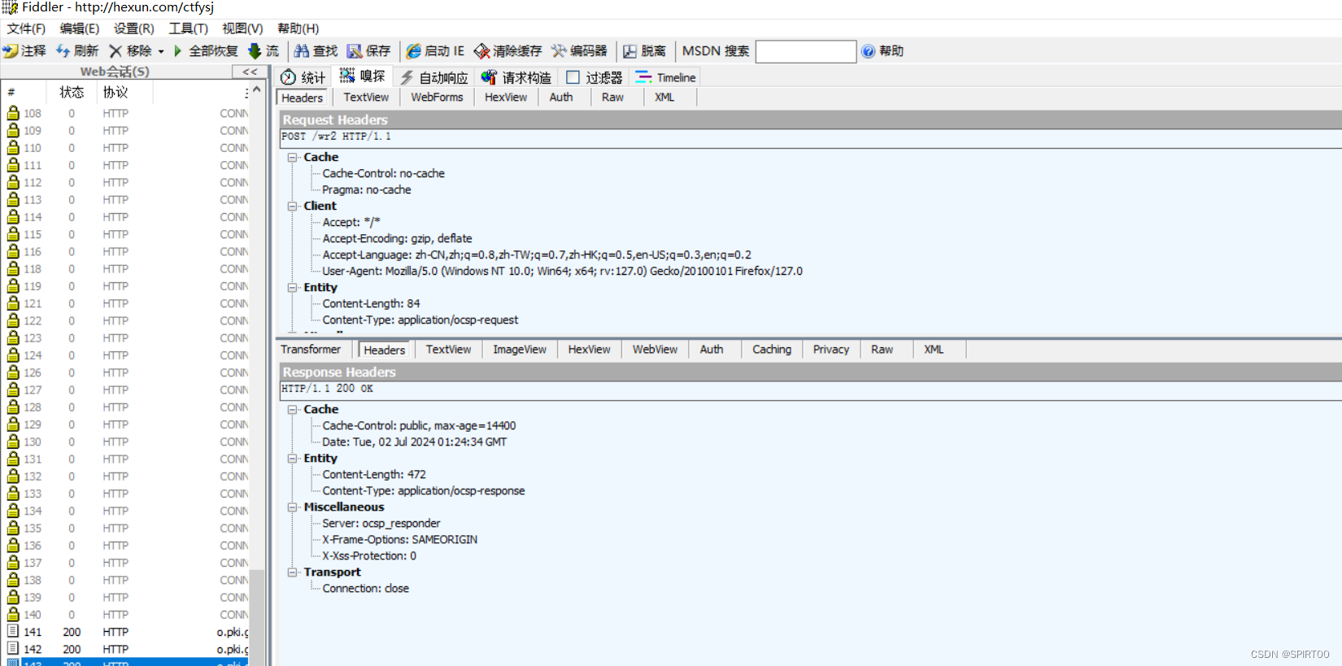Viewport: 1342px width, 666px height.
Task: Click the Remove (移除) X icon
Action: pos(115,51)
